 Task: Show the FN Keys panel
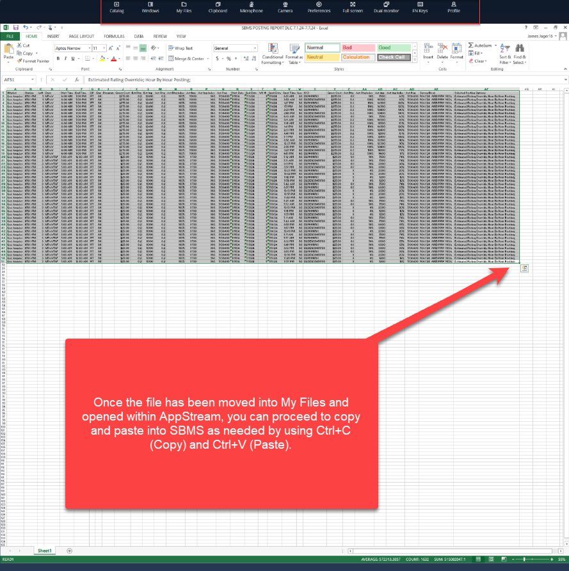420,7
